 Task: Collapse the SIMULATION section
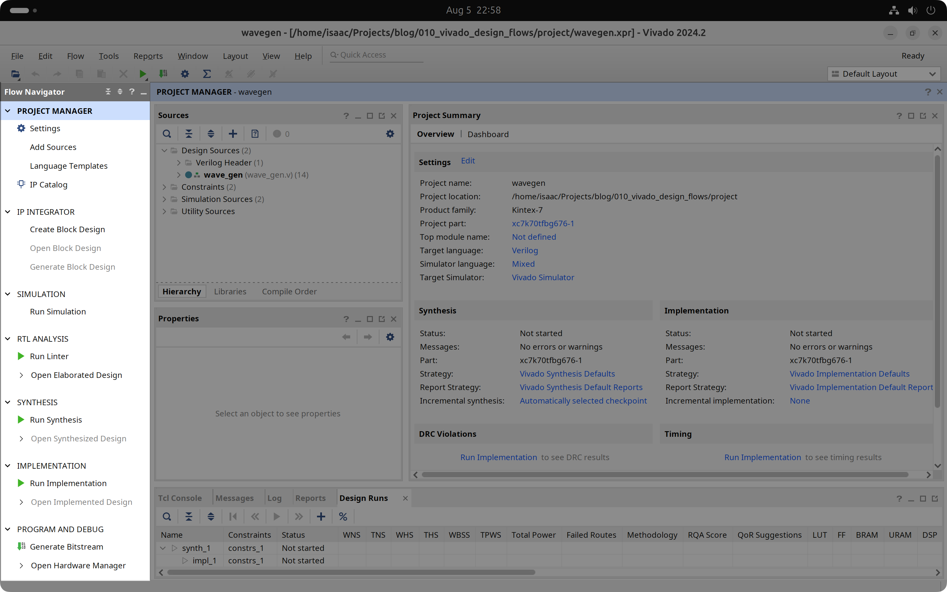(8, 294)
